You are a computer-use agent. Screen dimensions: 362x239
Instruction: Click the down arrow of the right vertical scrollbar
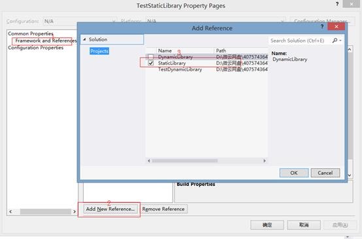[350, 175]
